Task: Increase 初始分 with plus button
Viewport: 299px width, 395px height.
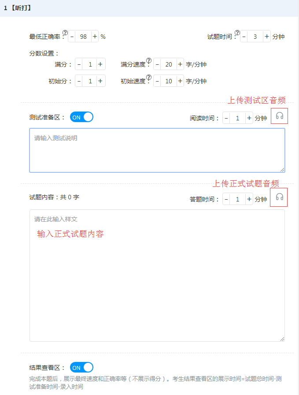Action: [100, 81]
